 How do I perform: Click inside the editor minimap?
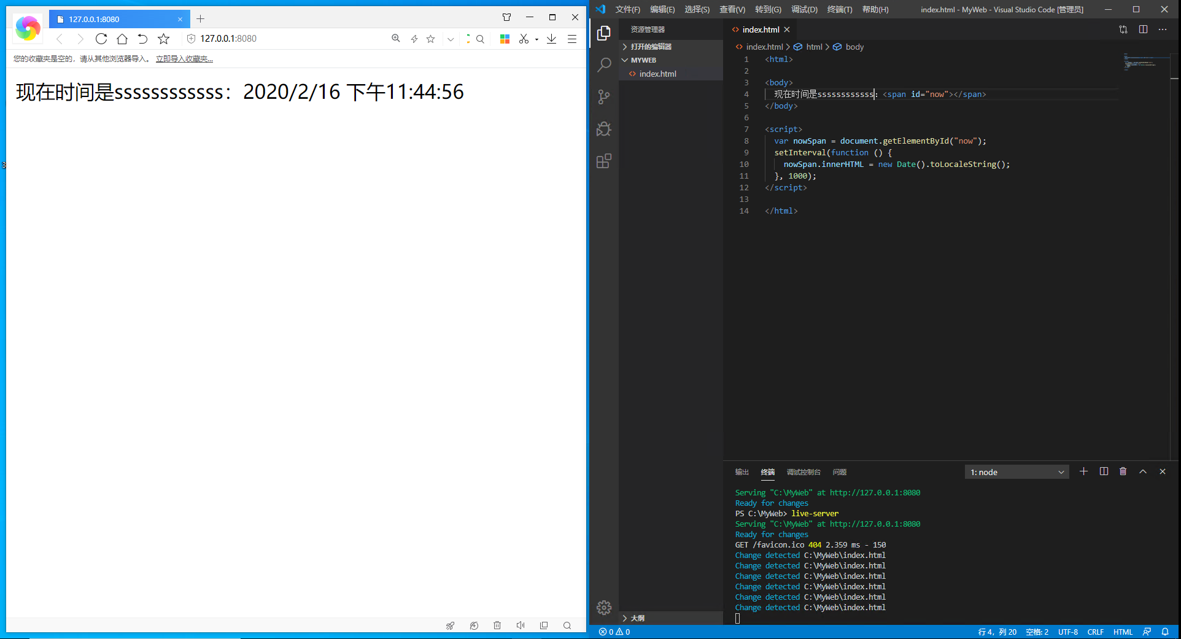[1145, 68]
